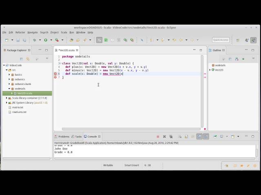Open Outline view menu triangle
261x195 pixels.
(253, 58)
